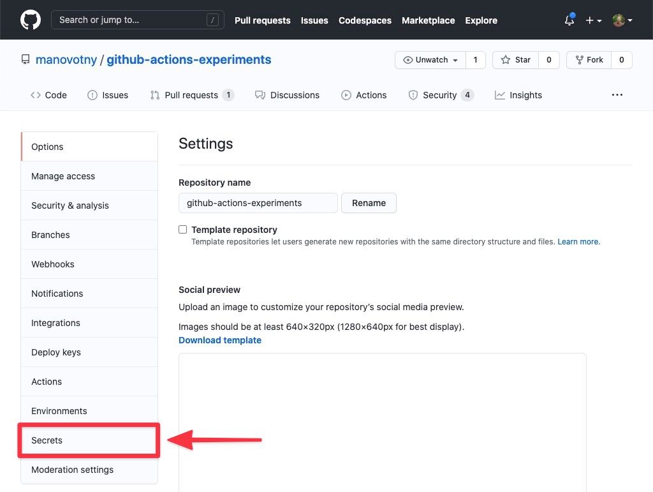This screenshot has width=653, height=492.
Task: Click the Rename button
Action: click(369, 203)
